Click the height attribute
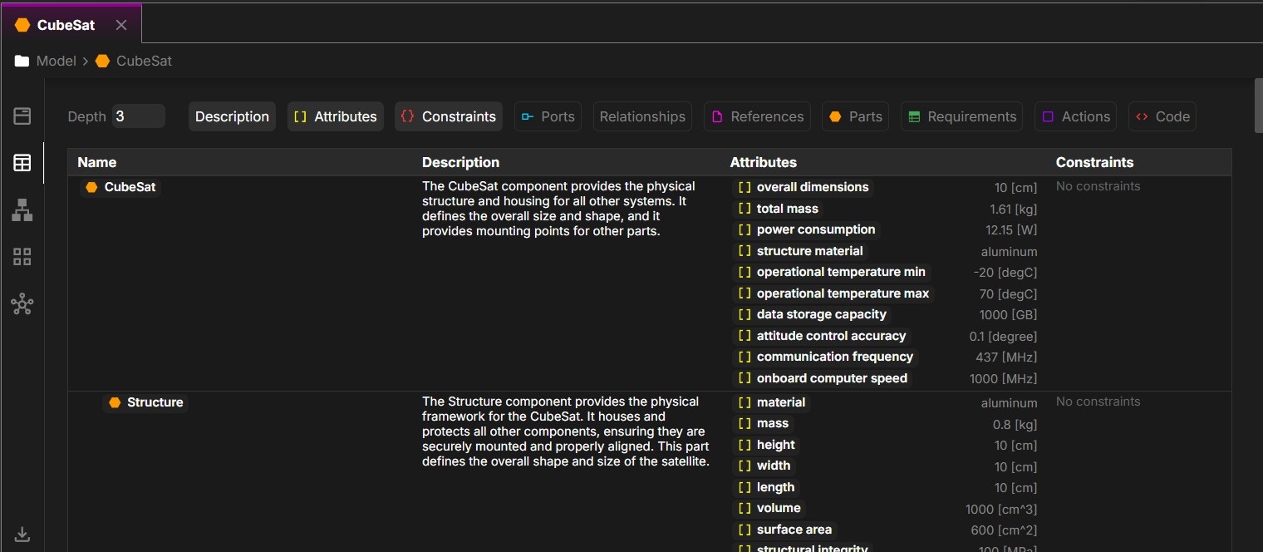Viewport: 1263px width, 552px height. tap(766, 445)
